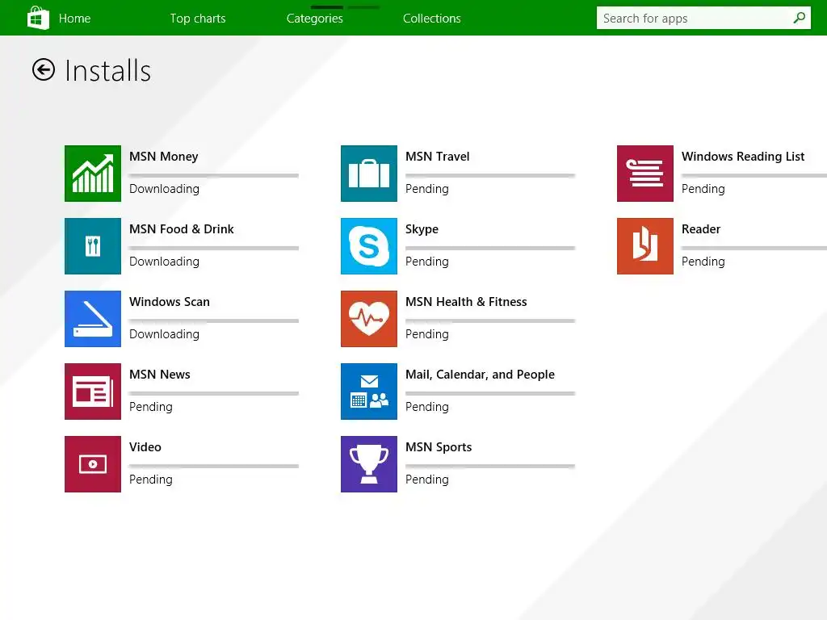This screenshot has width=827, height=620.
Task: Click Pending status under Reader
Action: click(703, 262)
